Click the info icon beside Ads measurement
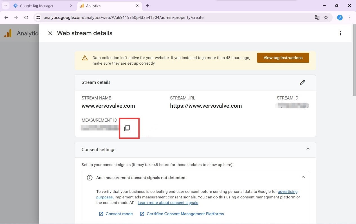The width and height of the screenshot is (356, 224). (89, 178)
